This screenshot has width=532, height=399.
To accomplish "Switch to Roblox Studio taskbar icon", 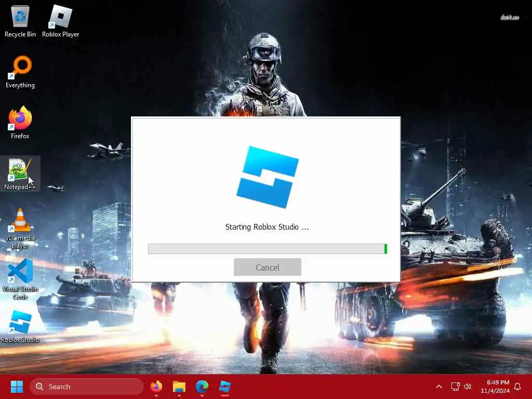I will [224, 387].
